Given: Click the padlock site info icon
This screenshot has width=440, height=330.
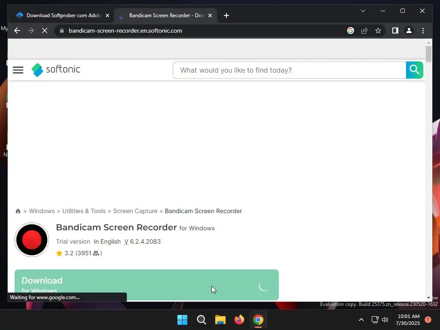Looking at the screenshot, I should pyautogui.click(x=62, y=31).
